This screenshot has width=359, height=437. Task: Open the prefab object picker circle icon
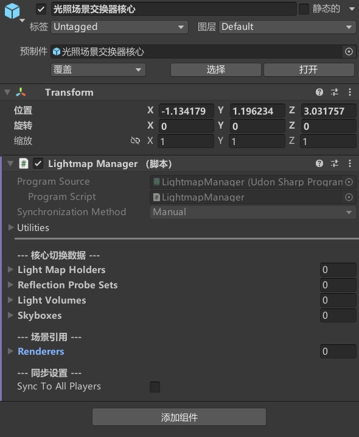click(x=349, y=52)
